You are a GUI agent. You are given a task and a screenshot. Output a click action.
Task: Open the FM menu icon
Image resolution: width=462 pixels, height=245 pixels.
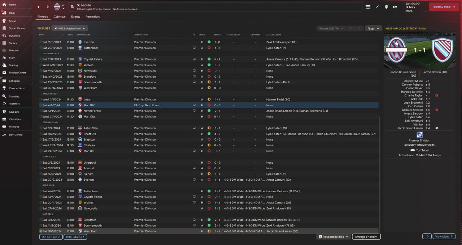[x=395, y=7]
